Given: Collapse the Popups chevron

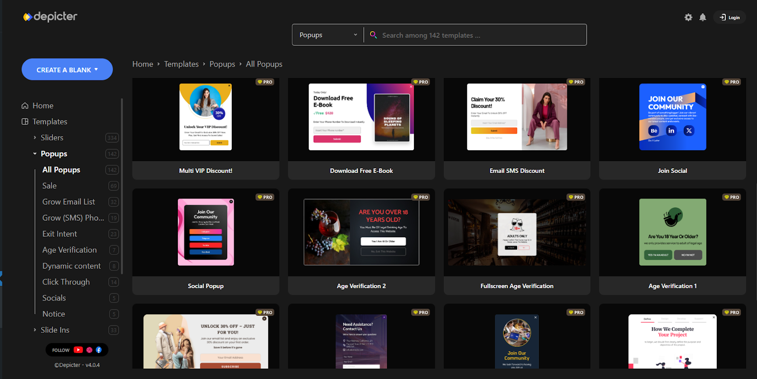Looking at the screenshot, I should coord(35,154).
